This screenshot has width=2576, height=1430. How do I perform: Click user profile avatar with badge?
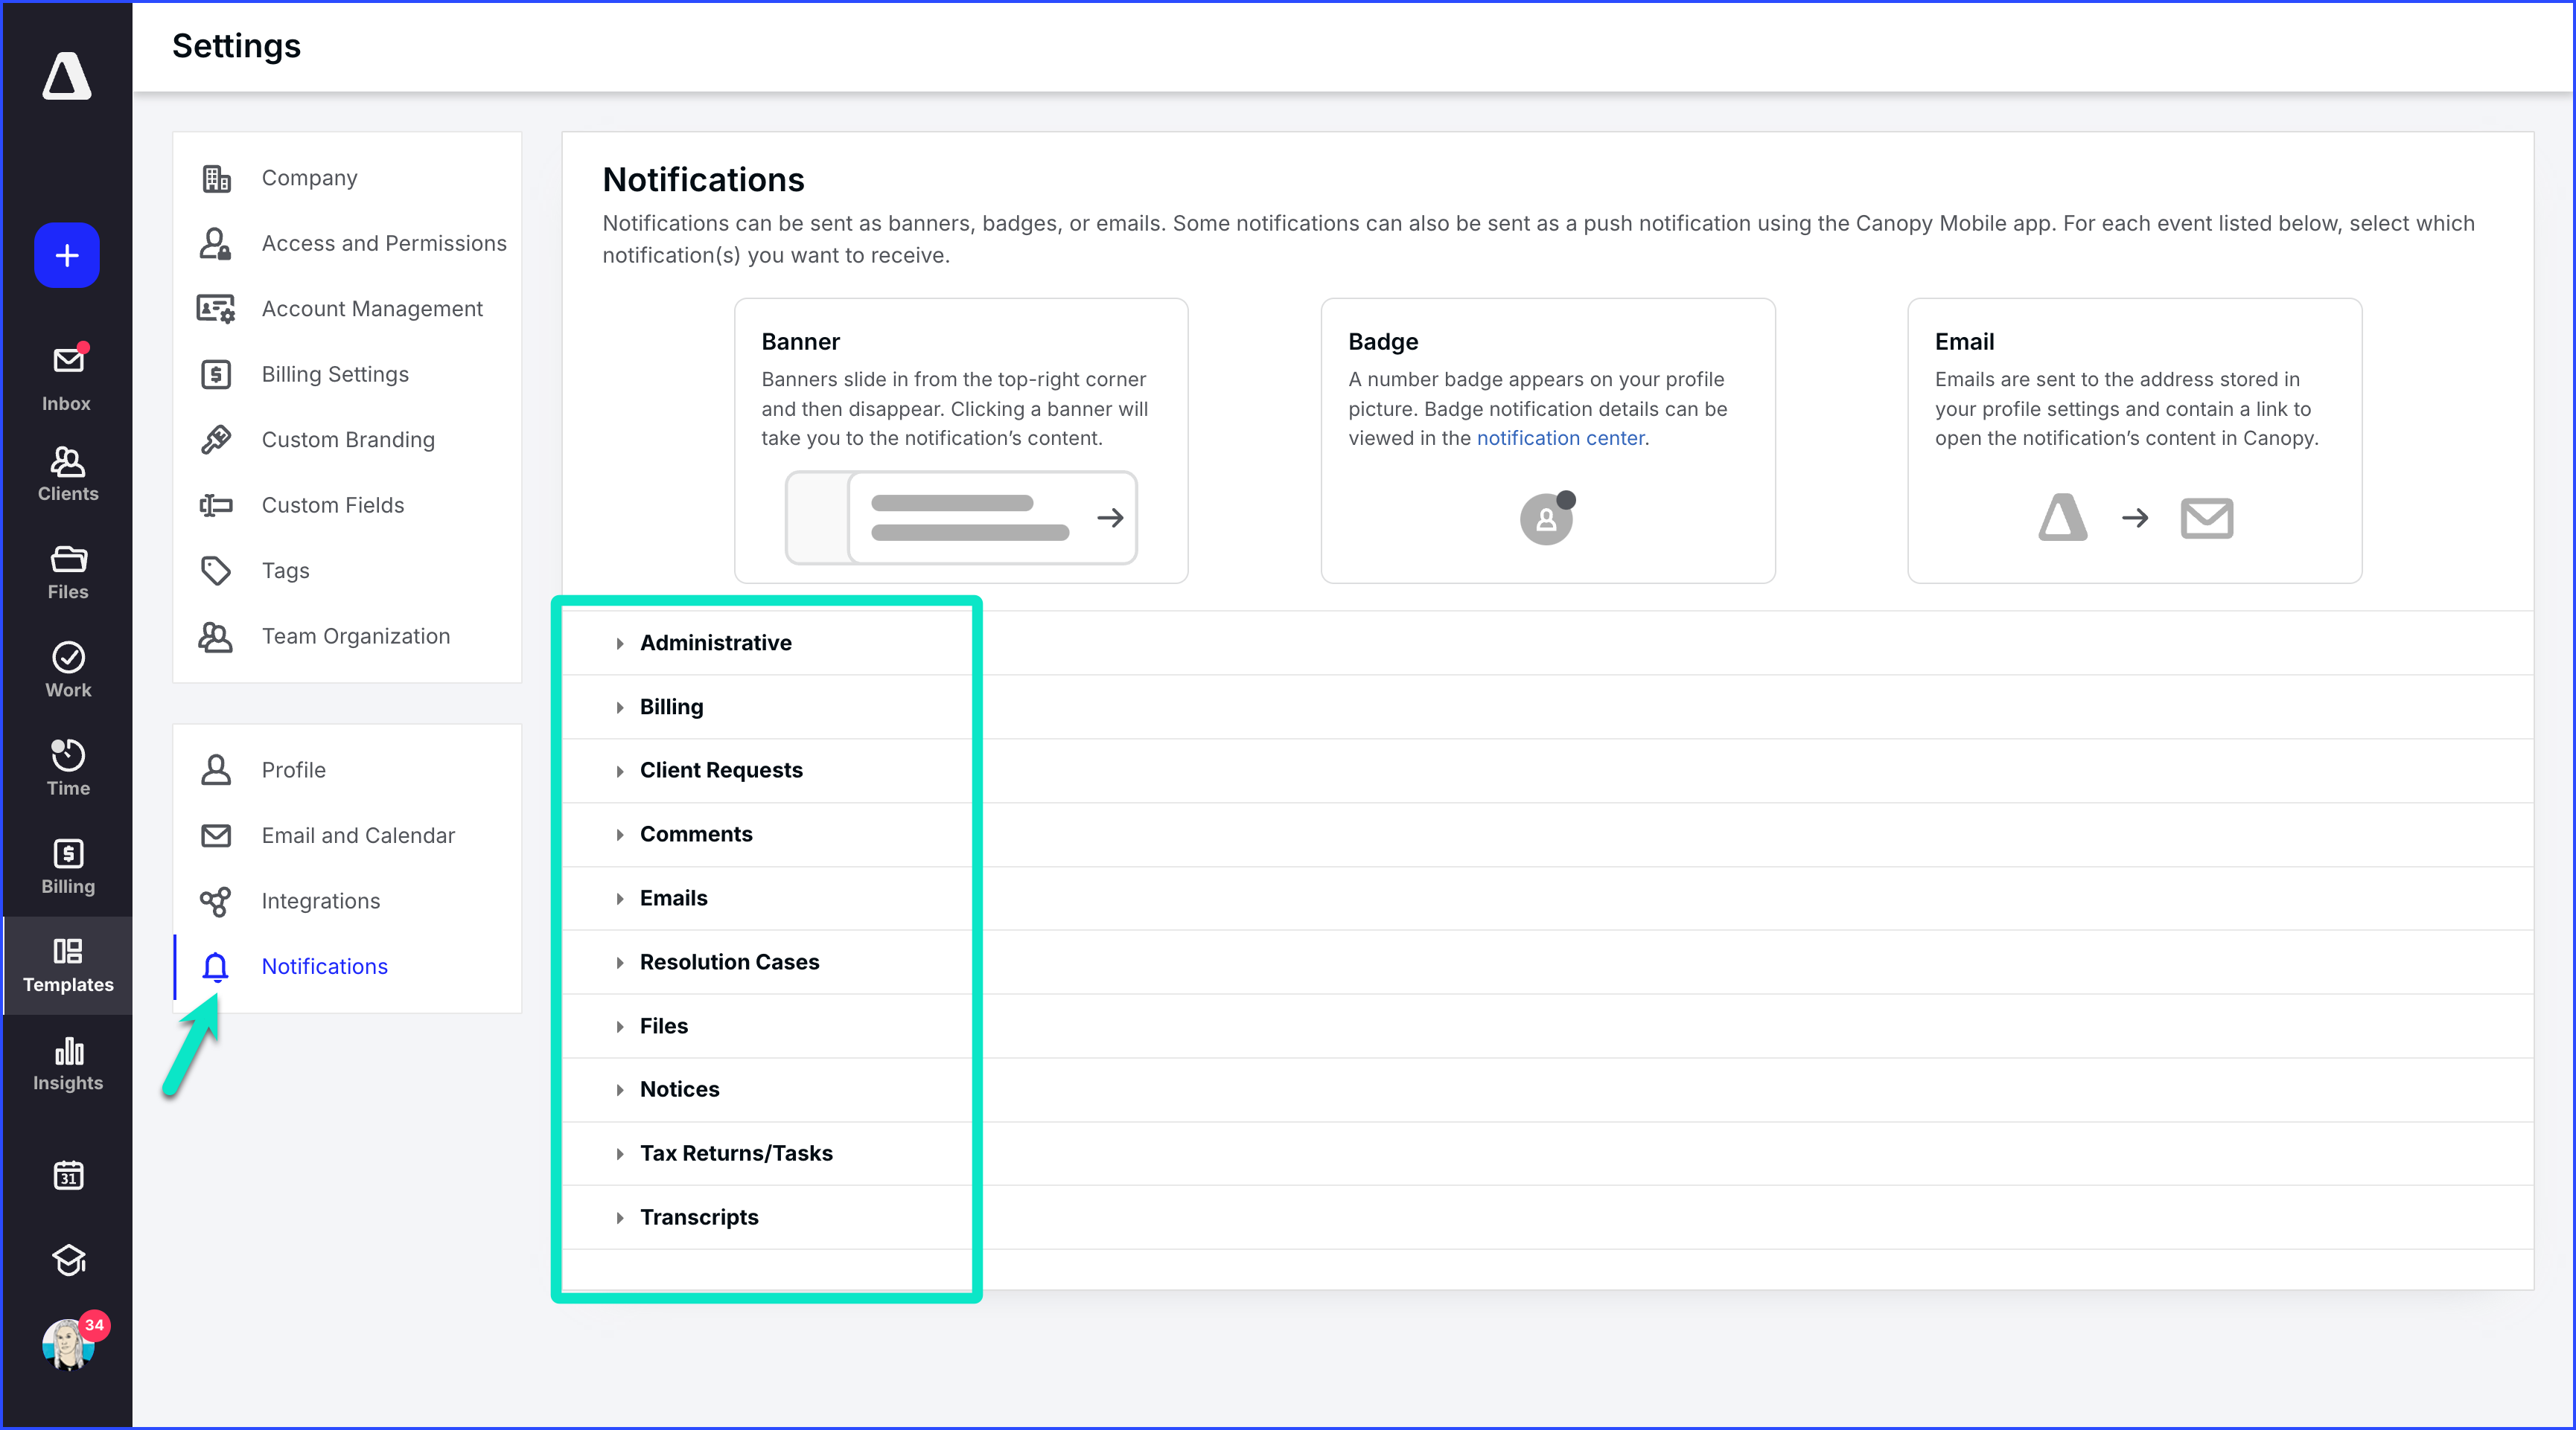click(x=68, y=1343)
